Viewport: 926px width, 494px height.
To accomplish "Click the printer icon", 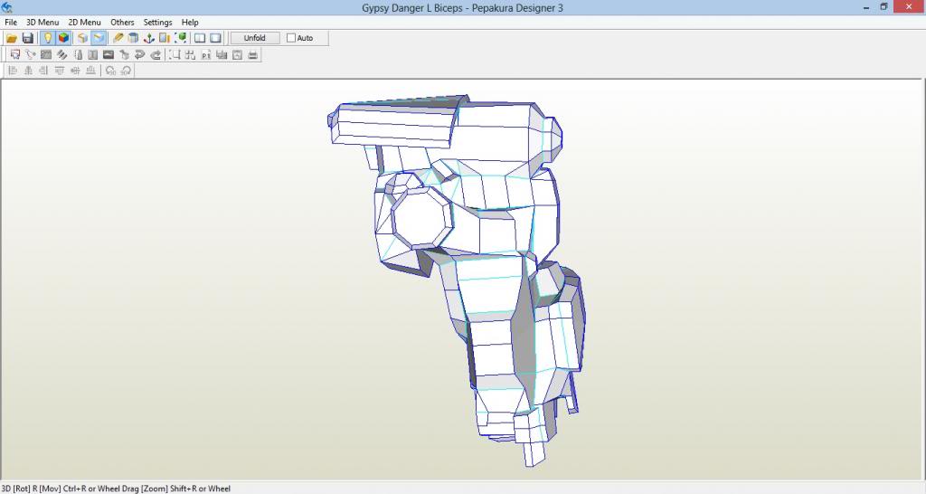I will (253, 55).
